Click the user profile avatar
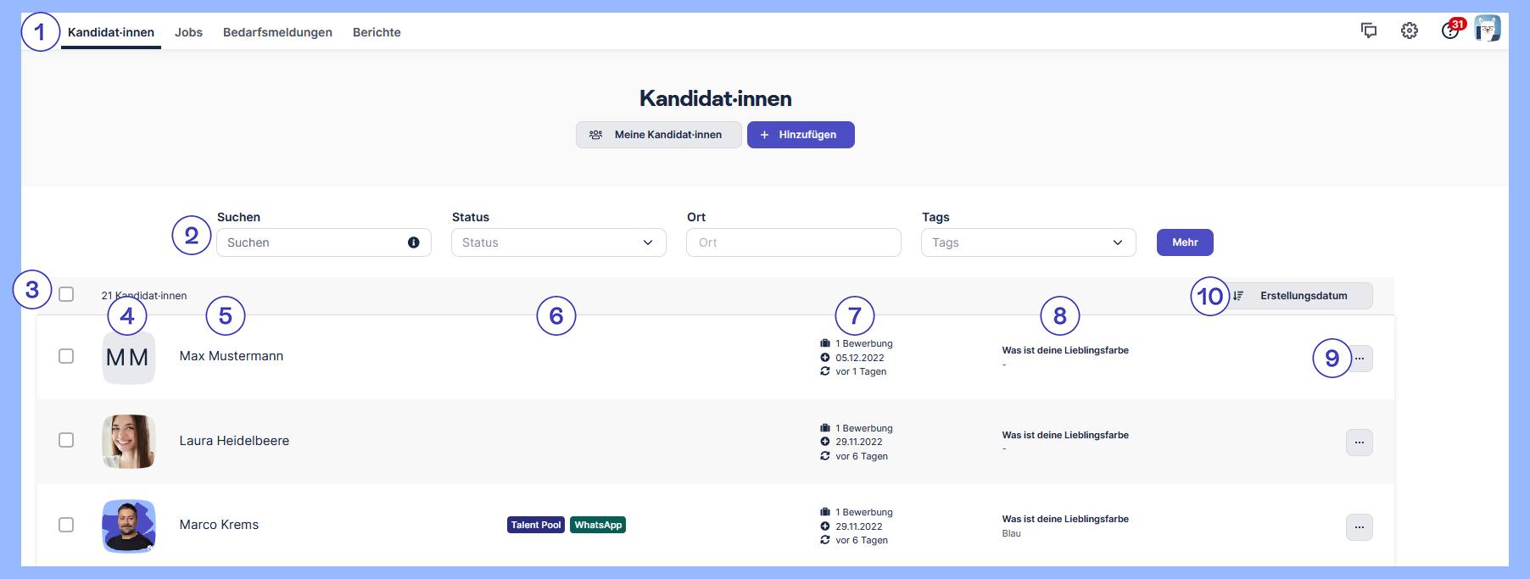1530x579 pixels. (x=1488, y=29)
